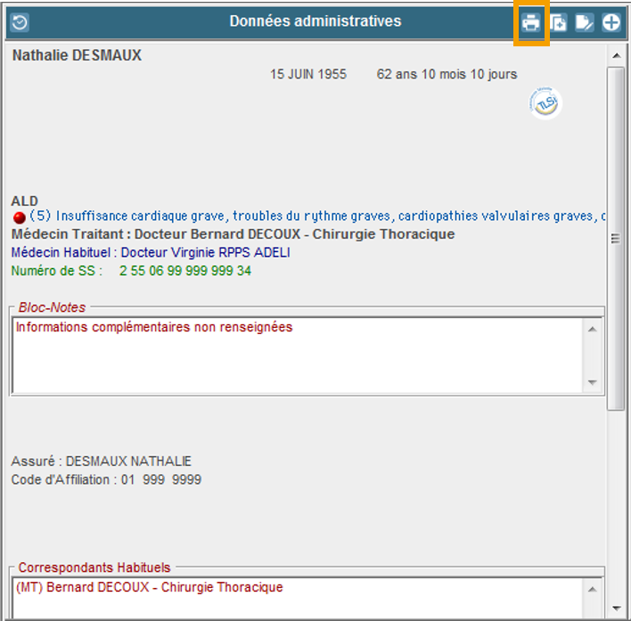
Task: Click the refresh icon at top-left
Action: (19, 22)
